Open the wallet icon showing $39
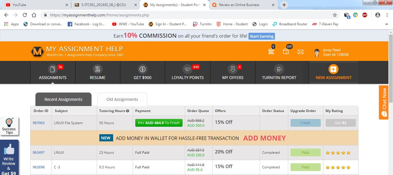The width and height of the screenshot is (393, 175). (286, 51)
